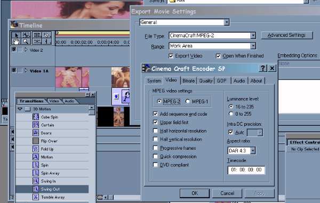Switch to the System tab
This screenshot has width=320, height=203.
(154, 81)
